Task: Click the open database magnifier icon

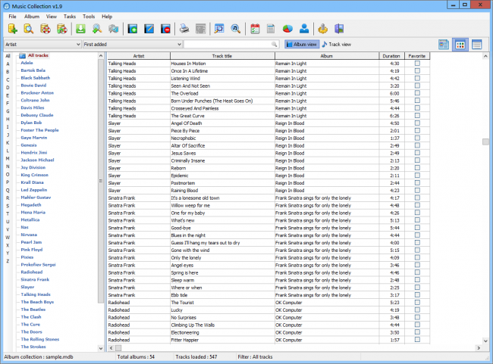Action: click(29, 29)
